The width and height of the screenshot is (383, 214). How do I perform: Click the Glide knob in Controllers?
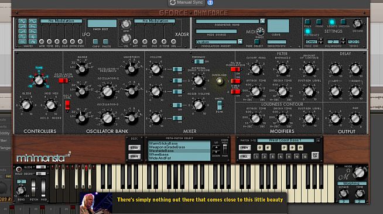(26, 105)
